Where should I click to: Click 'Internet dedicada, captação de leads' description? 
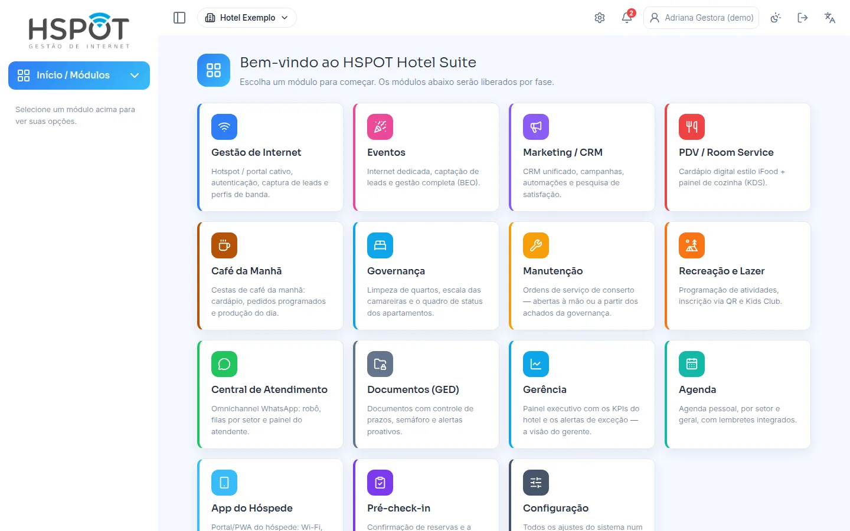[x=423, y=177]
